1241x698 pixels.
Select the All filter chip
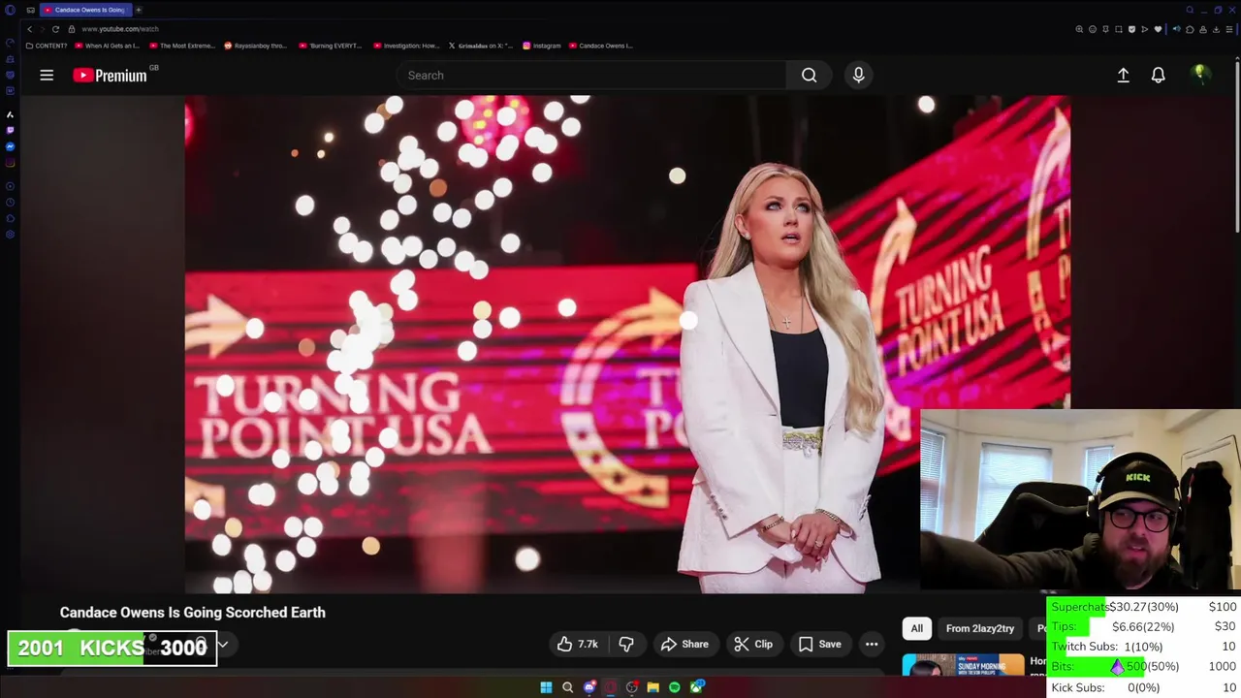[x=916, y=628]
